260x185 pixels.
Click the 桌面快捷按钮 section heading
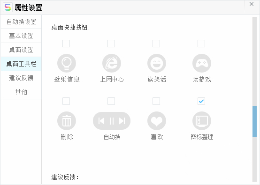click(x=70, y=27)
